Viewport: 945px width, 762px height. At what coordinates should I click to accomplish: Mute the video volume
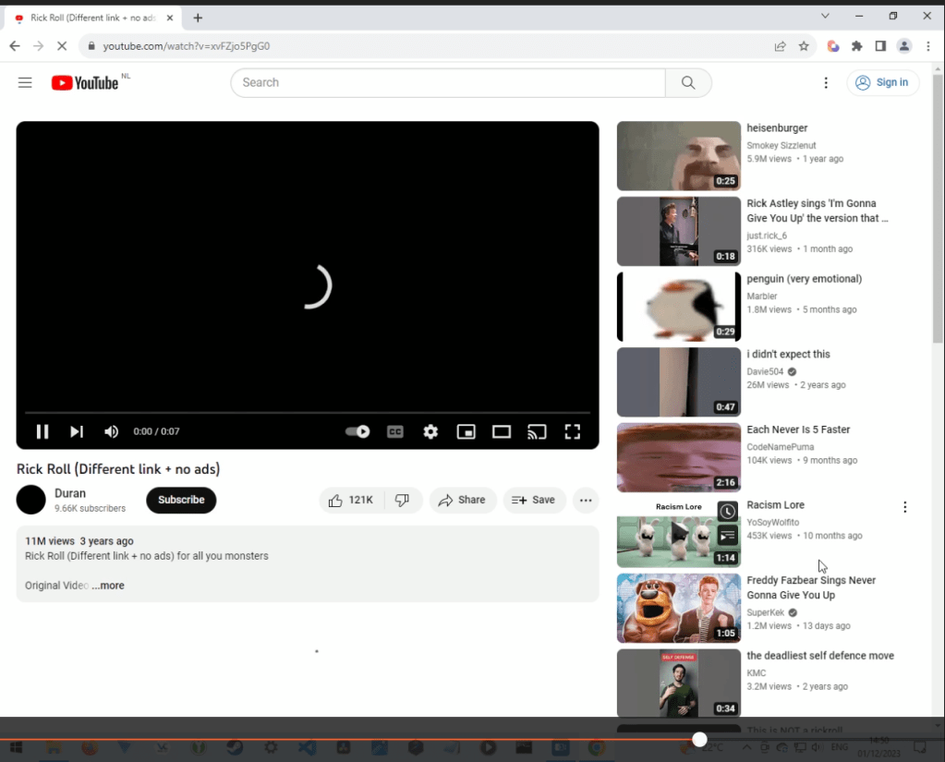112,431
